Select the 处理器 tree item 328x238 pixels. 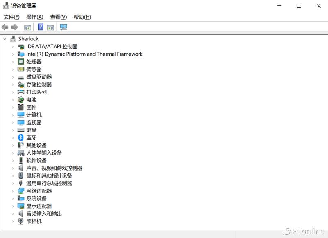34,61
